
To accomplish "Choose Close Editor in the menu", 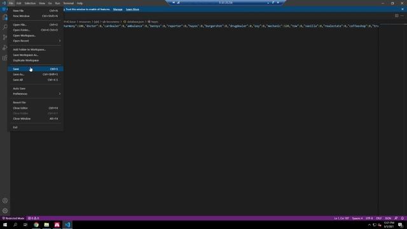I will click(36, 108).
